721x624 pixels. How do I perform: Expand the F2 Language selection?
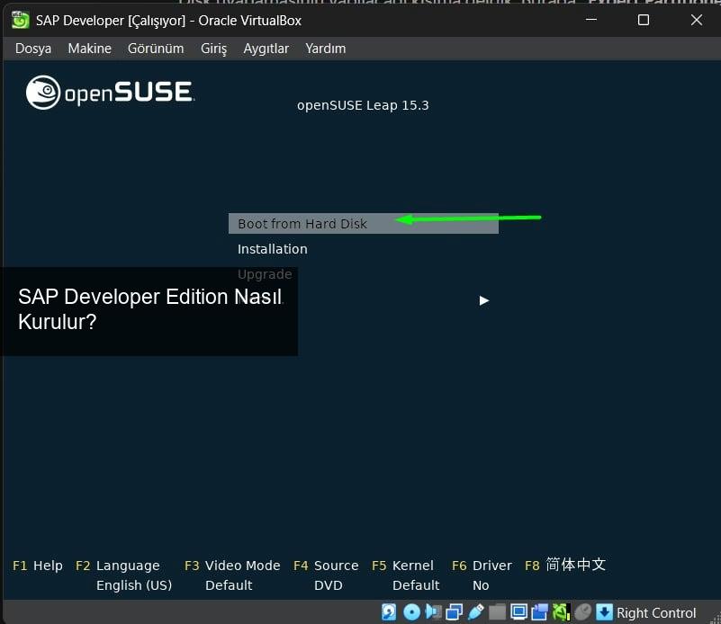click(127, 566)
